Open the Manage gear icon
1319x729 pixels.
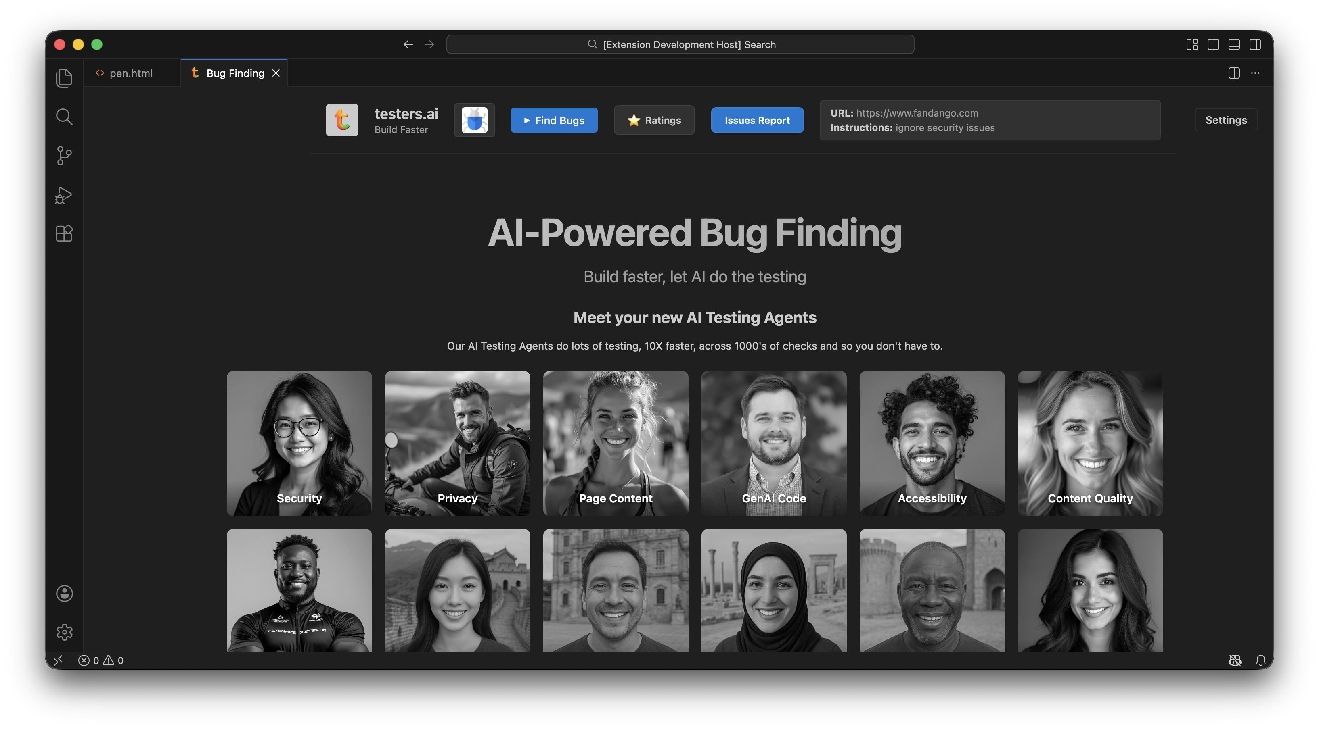click(64, 632)
